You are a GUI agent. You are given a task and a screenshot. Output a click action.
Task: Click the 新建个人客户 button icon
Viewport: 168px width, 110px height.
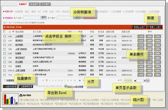point(148,27)
